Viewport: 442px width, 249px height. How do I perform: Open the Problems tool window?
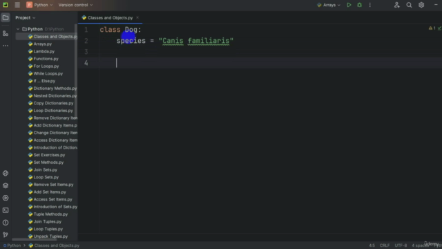[x=6, y=223]
